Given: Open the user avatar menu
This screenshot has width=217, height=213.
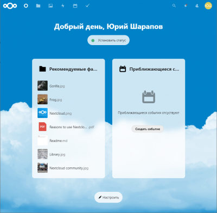Looking at the screenshot, I should [208, 6].
